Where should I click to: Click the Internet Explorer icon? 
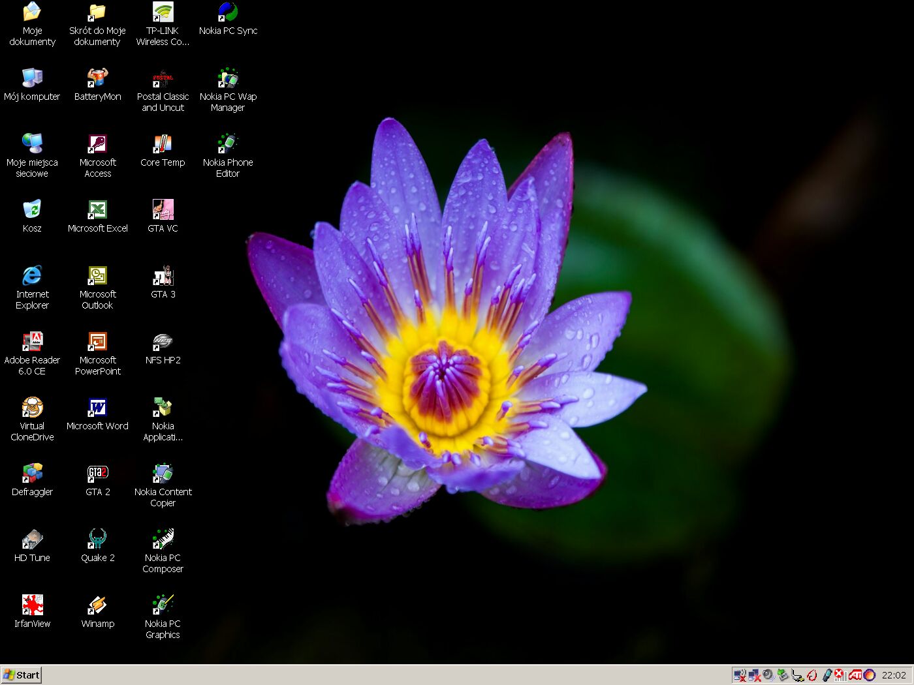tap(32, 275)
